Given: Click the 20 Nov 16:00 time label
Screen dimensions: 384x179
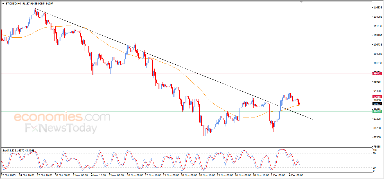Looking at the screenshot, I should pyautogui.click(x=207, y=175).
